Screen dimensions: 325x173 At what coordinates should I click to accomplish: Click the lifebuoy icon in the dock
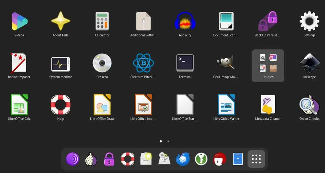tap(128, 159)
